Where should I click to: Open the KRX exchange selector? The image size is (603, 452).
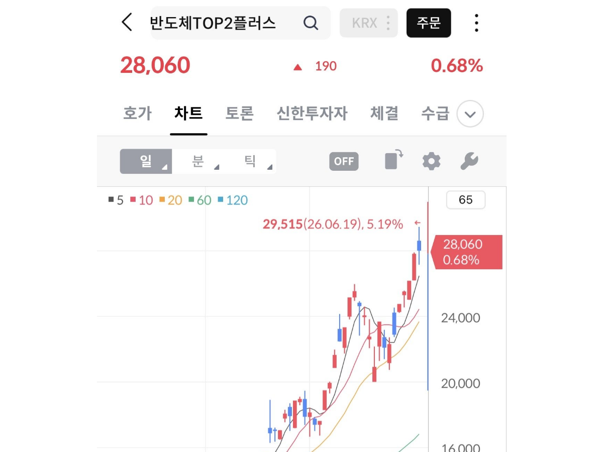(x=369, y=23)
